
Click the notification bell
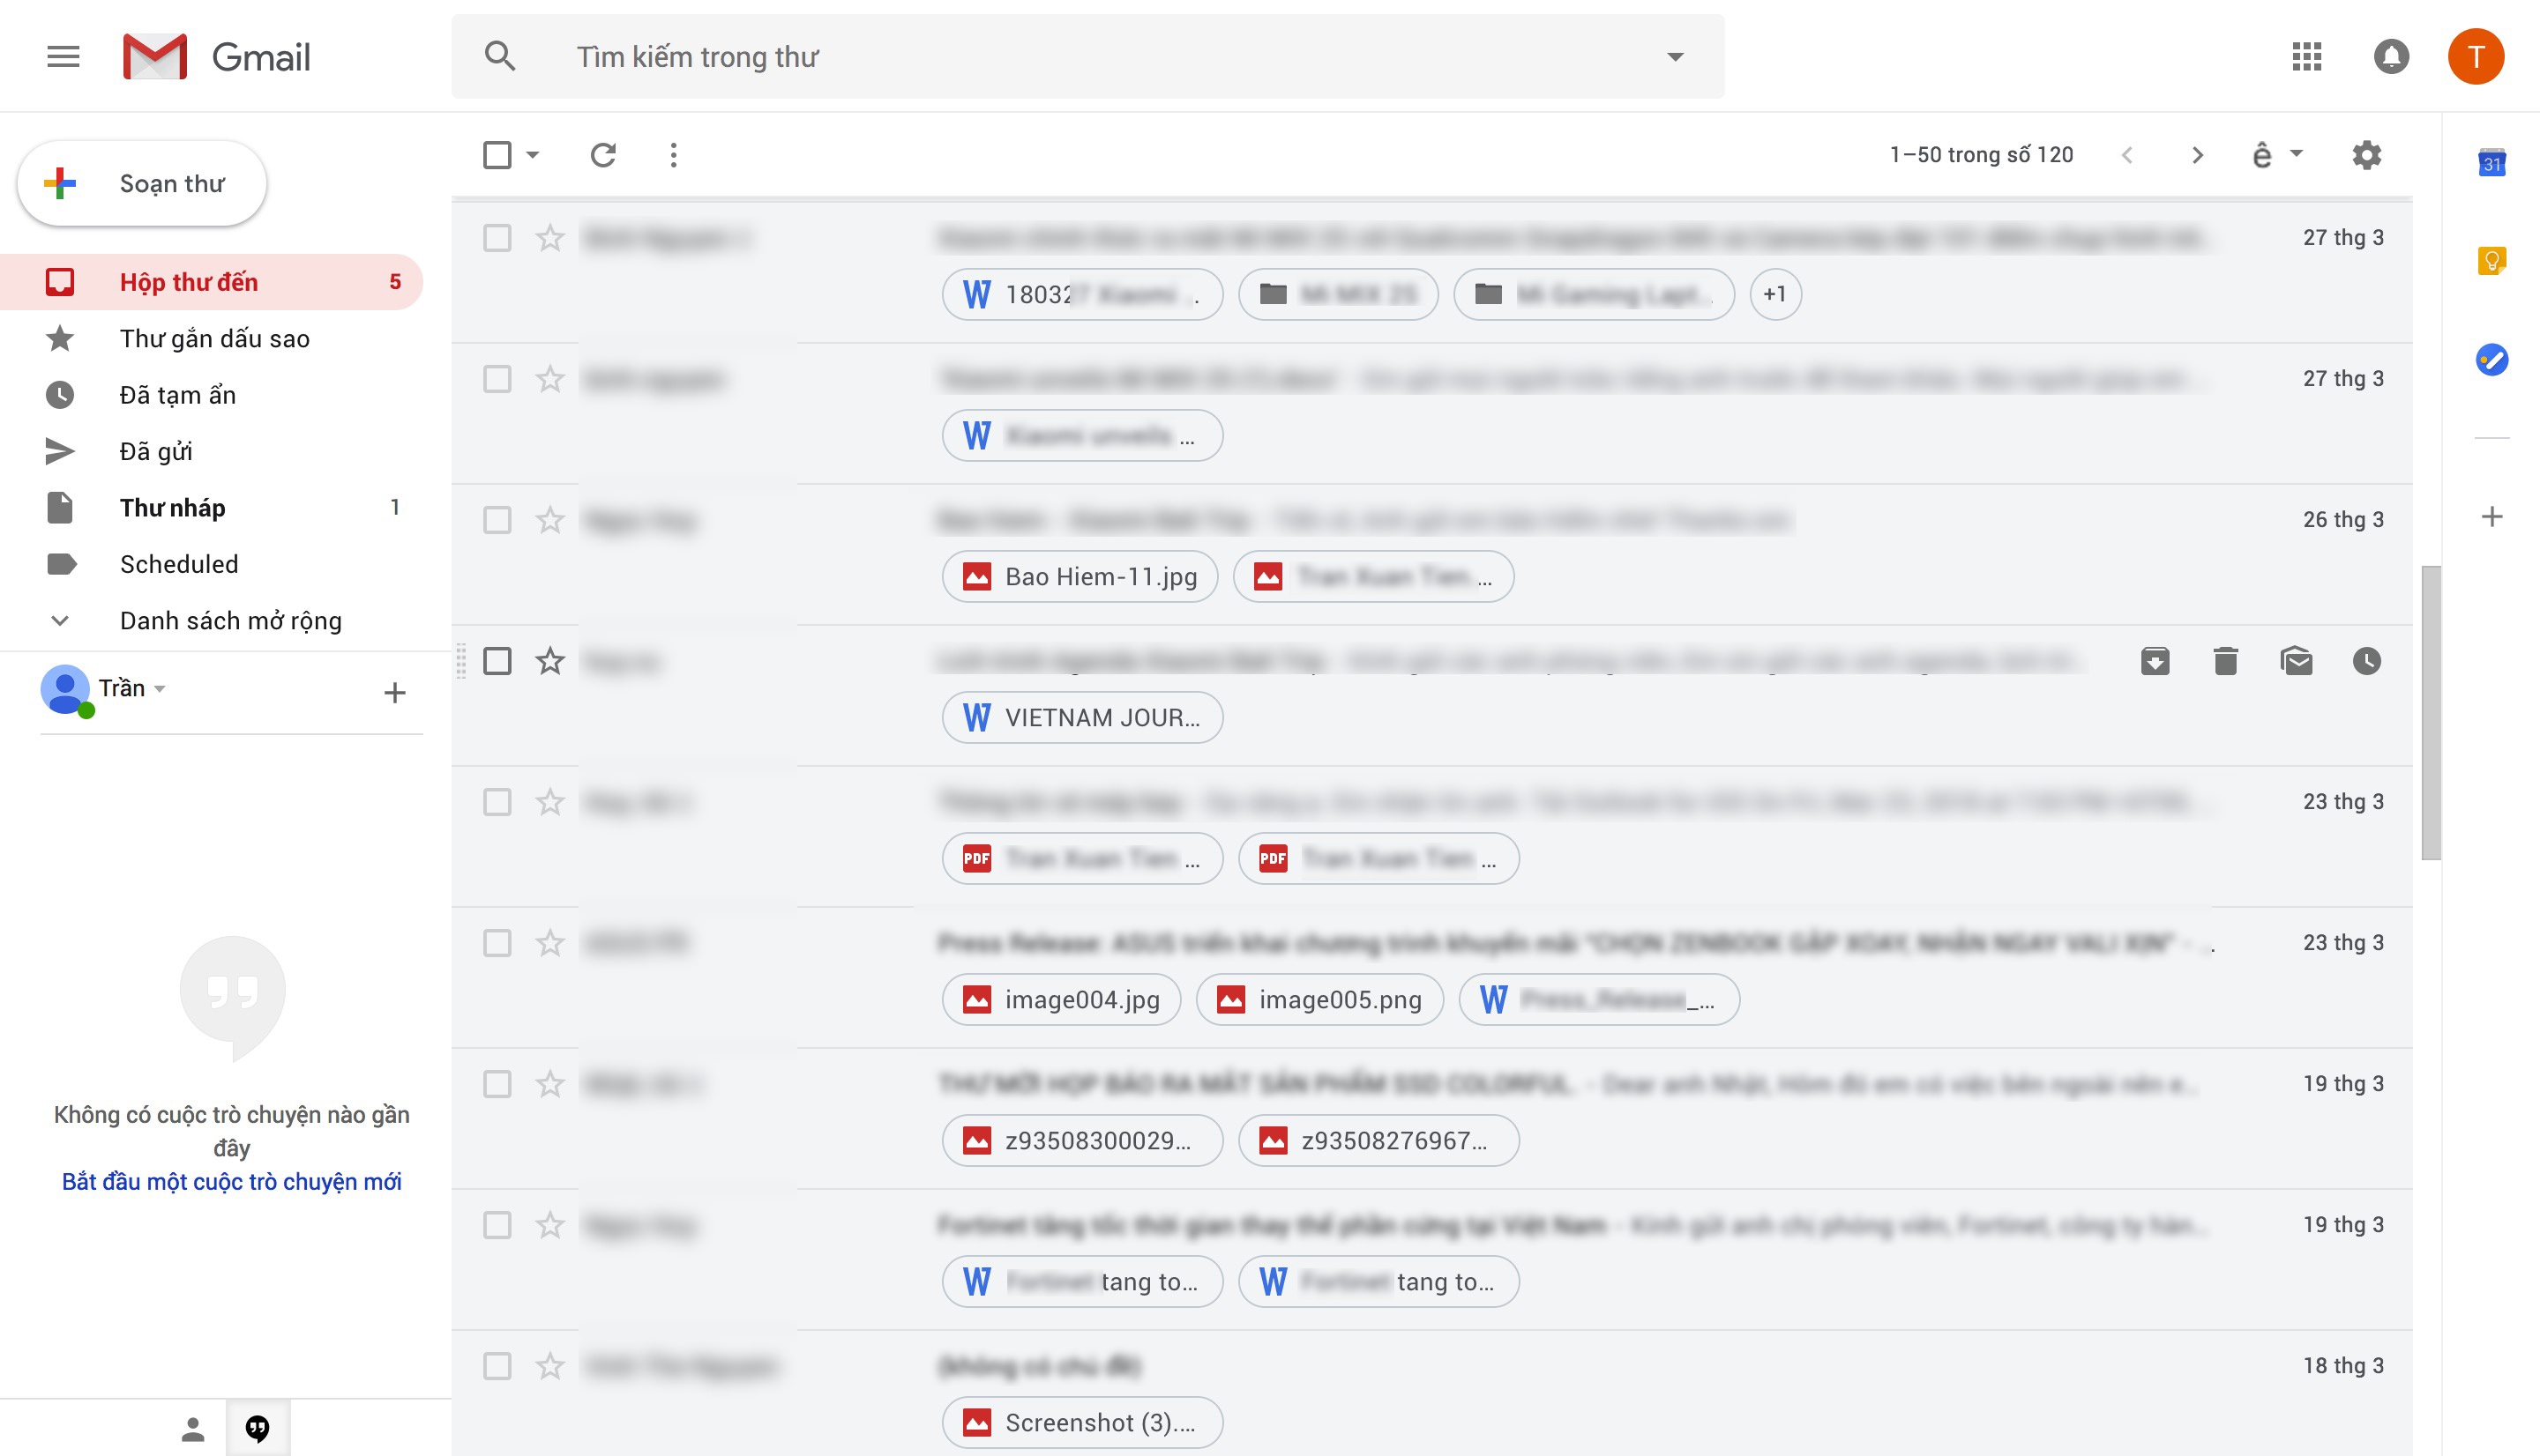coord(2391,56)
